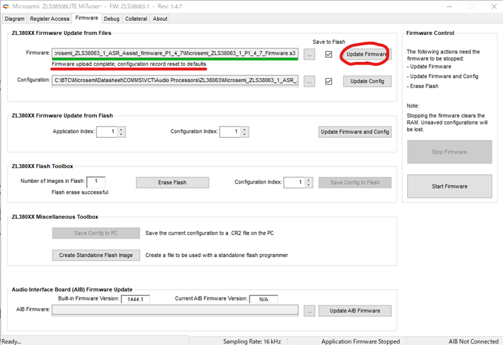Increase the Application Index value
Screen dimensions: 503x345
coord(121,129)
